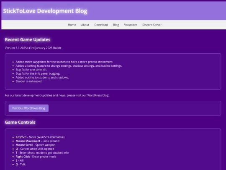Image resolution: width=226 pixels, height=170 pixels.
Task: Click the StickToLove Development Blog title
Action: pyautogui.click(x=45, y=11)
